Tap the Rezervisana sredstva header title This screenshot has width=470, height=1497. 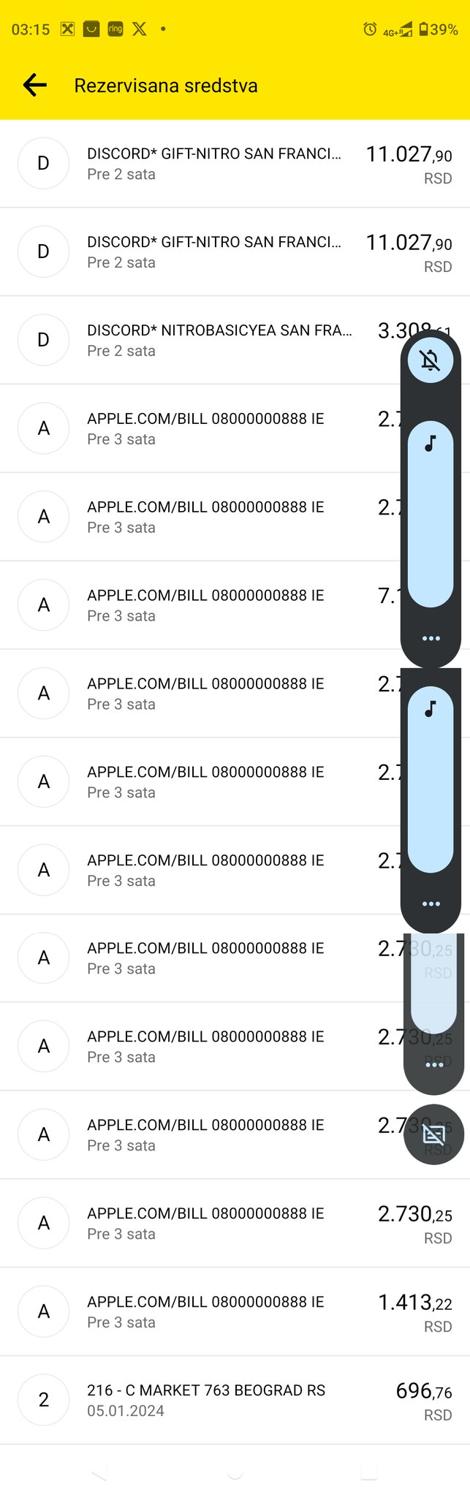point(166,86)
